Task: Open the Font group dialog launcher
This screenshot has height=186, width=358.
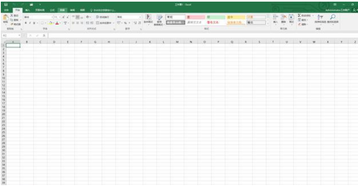Action: coord(69,29)
